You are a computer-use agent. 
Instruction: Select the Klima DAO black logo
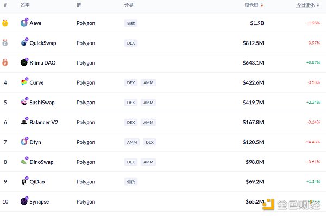pos(24,62)
